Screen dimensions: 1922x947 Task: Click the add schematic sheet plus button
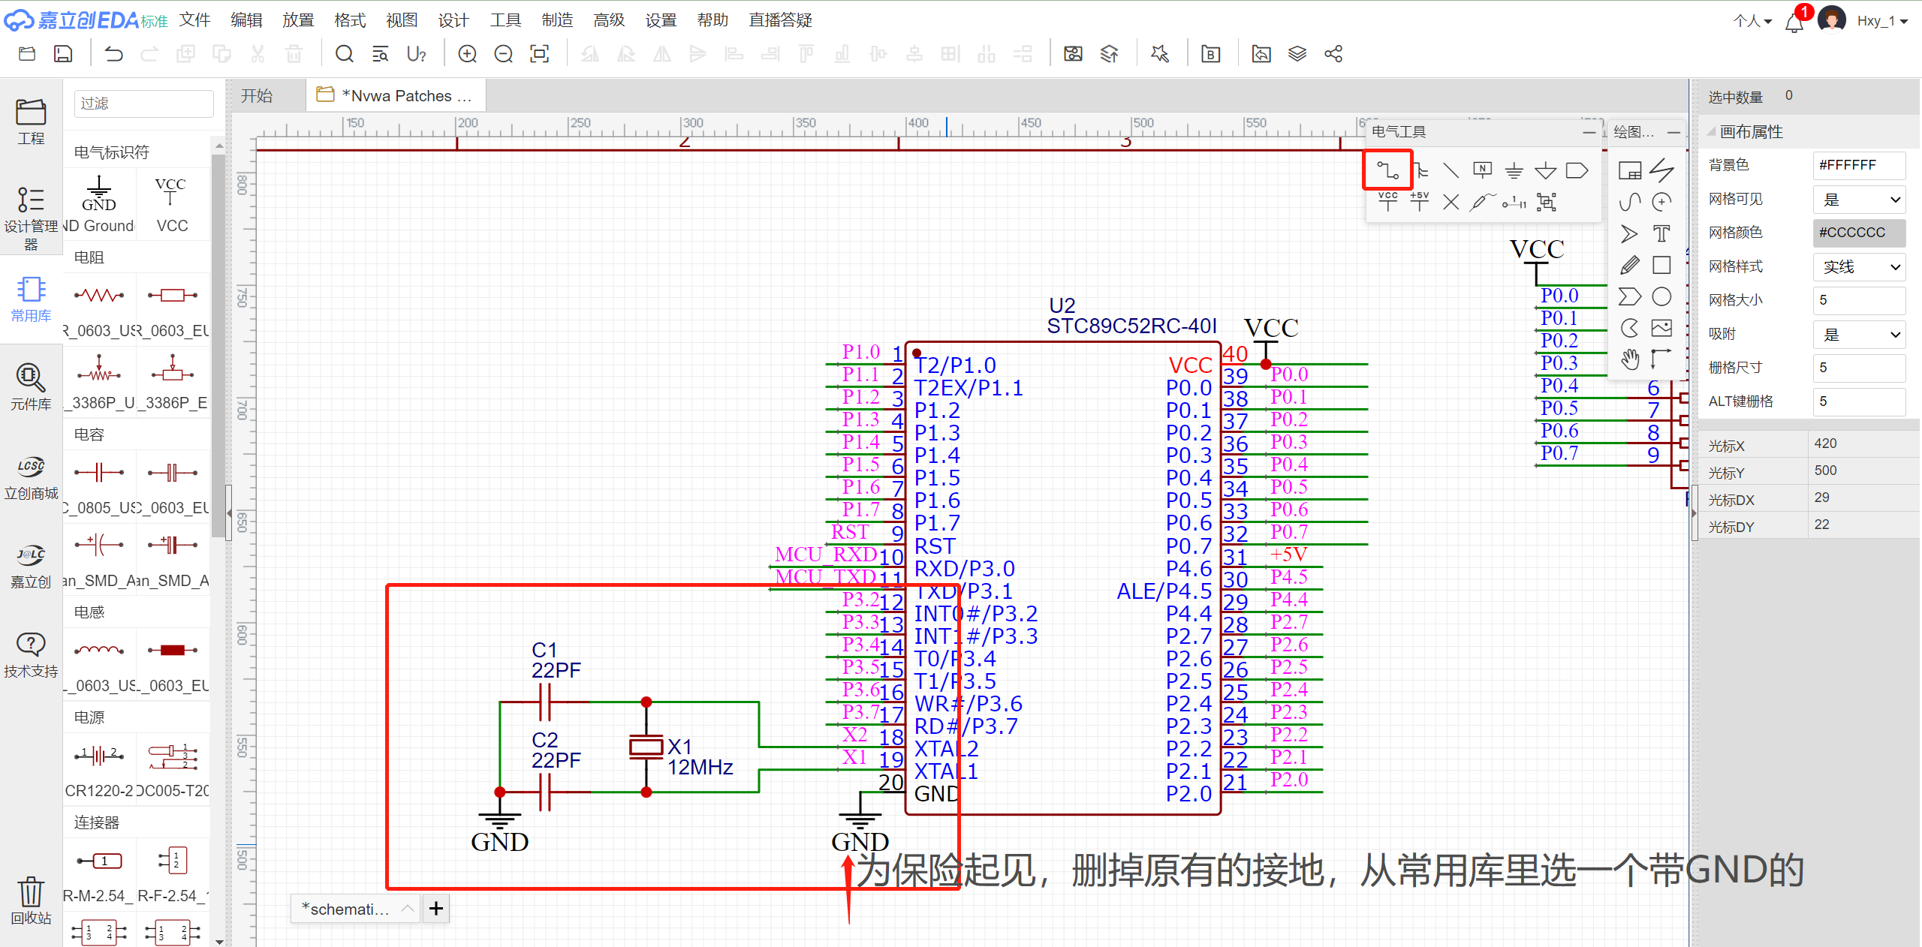pos(436,909)
